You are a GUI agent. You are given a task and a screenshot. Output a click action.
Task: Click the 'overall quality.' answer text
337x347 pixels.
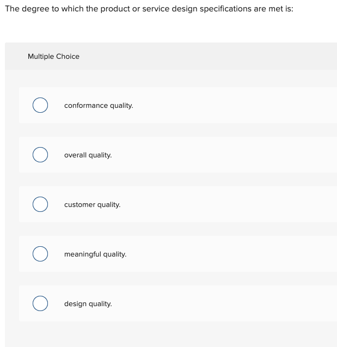click(x=88, y=155)
